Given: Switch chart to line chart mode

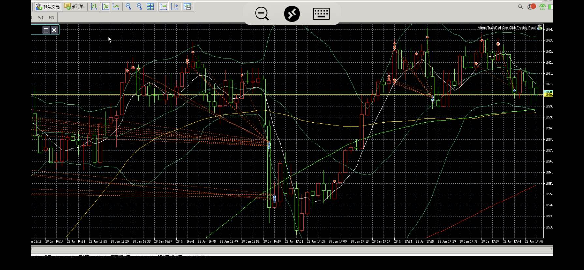Looking at the screenshot, I should pyautogui.click(x=116, y=7).
